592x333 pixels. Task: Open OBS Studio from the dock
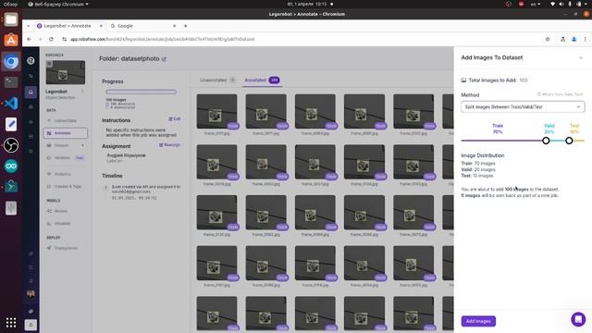coord(11,145)
